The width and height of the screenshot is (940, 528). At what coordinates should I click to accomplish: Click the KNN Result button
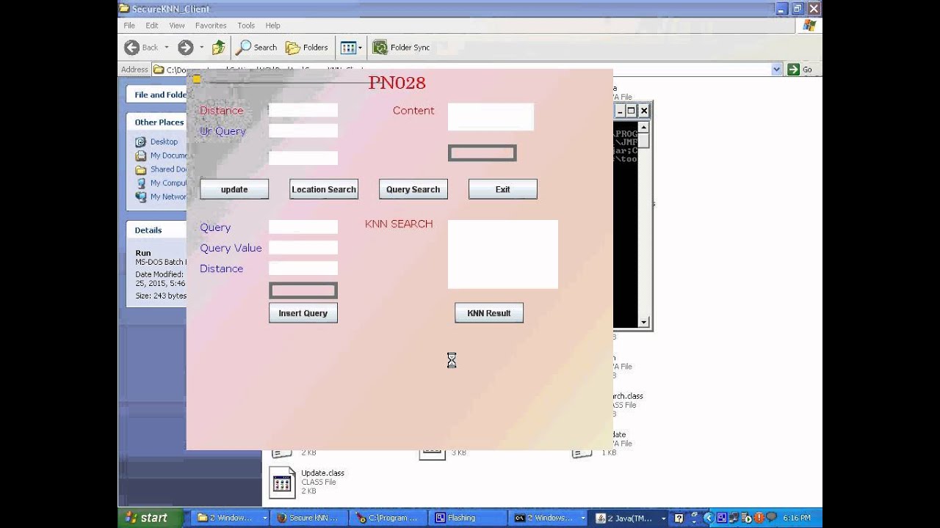point(489,313)
